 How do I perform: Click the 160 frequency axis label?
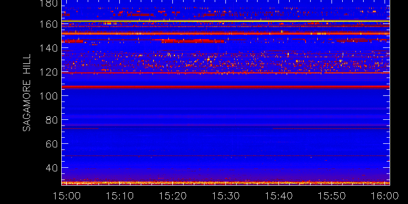pos(48,24)
